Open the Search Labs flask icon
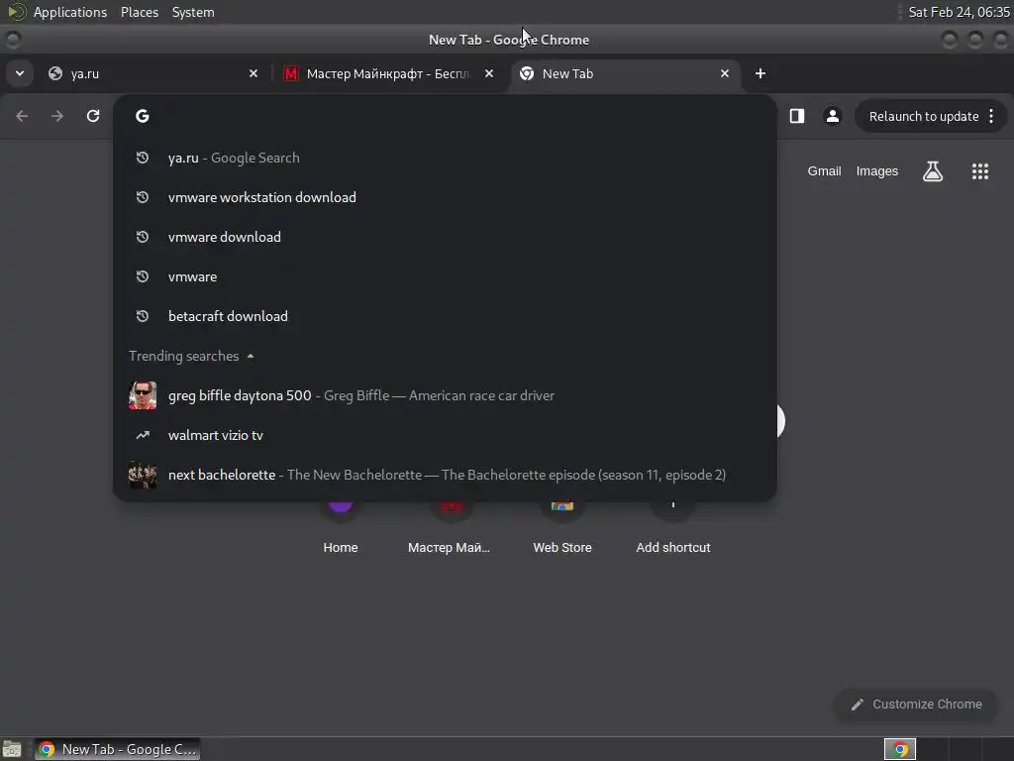Screen dimensions: 1014x761 933,171
